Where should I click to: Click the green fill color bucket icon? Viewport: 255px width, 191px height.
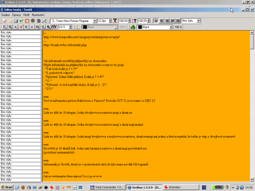[133, 27]
